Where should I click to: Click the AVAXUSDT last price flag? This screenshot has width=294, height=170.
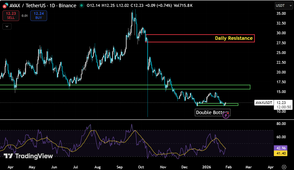(264, 103)
